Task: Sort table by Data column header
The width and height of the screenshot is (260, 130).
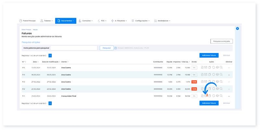Action: click(x=35, y=61)
